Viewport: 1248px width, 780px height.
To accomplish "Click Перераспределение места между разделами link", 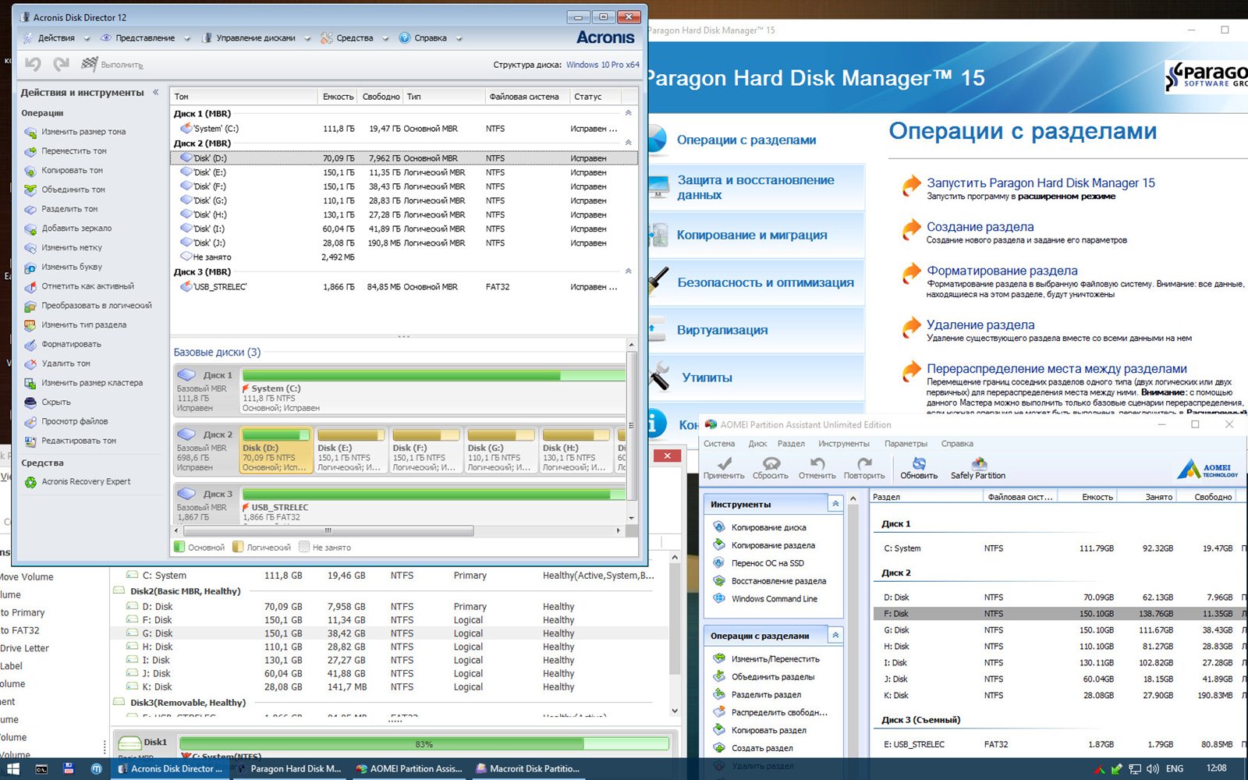I will (x=1057, y=368).
